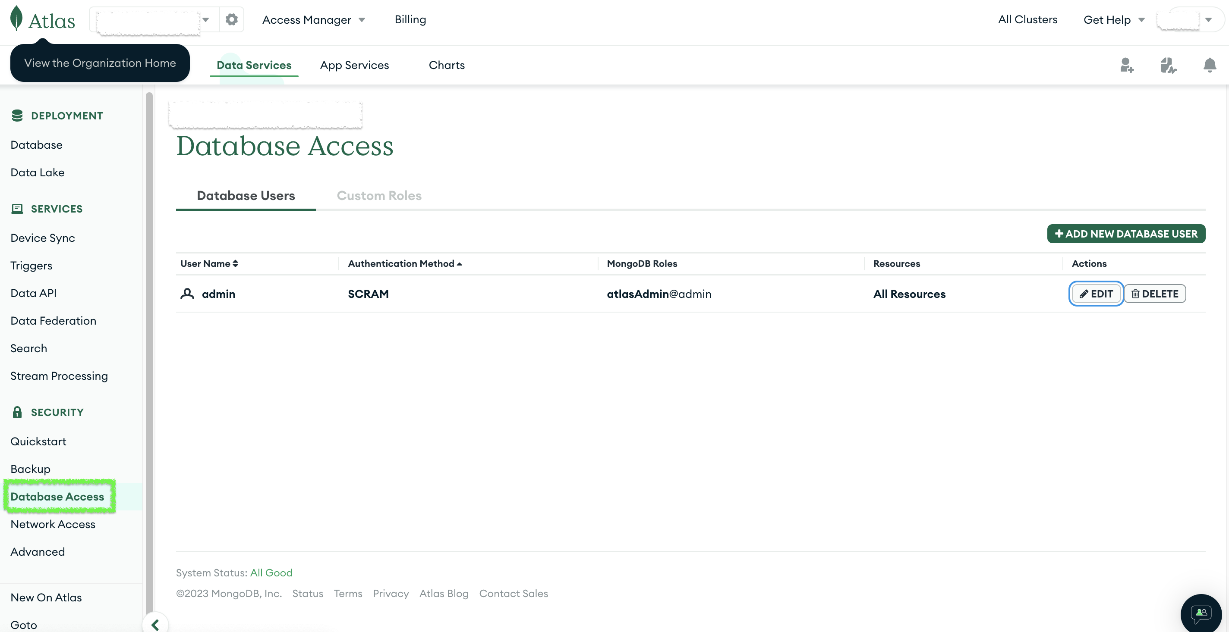1229x632 pixels.
Task: Open Network Access in the sidebar
Action: click(x=53, y=524)
